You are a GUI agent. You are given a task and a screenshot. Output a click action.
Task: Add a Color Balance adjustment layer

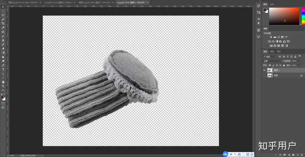(273, 42)
